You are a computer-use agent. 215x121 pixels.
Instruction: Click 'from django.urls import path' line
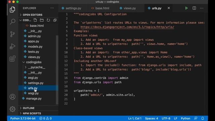(97, 82)
